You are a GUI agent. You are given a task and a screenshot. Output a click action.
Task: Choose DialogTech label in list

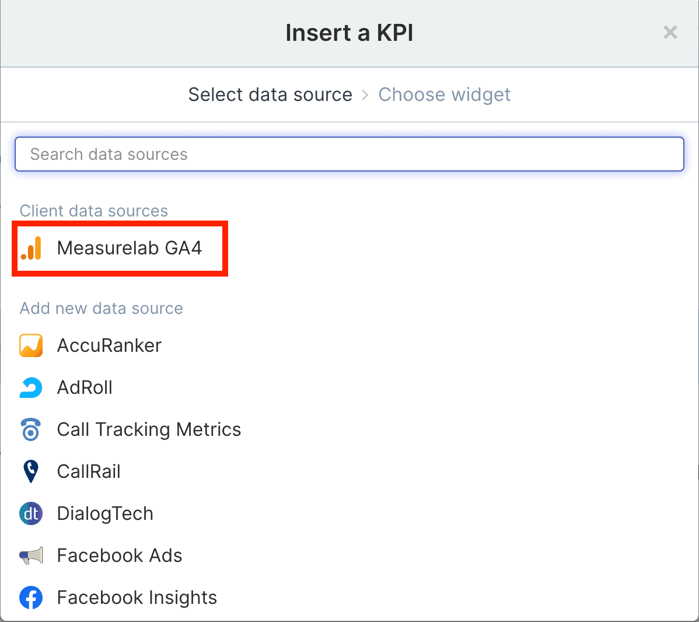pyautogui.click(x=105, y=513)
